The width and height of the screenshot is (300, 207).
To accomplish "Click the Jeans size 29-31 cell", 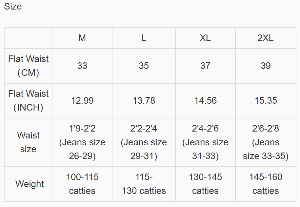I will click(x=144, y=142).
